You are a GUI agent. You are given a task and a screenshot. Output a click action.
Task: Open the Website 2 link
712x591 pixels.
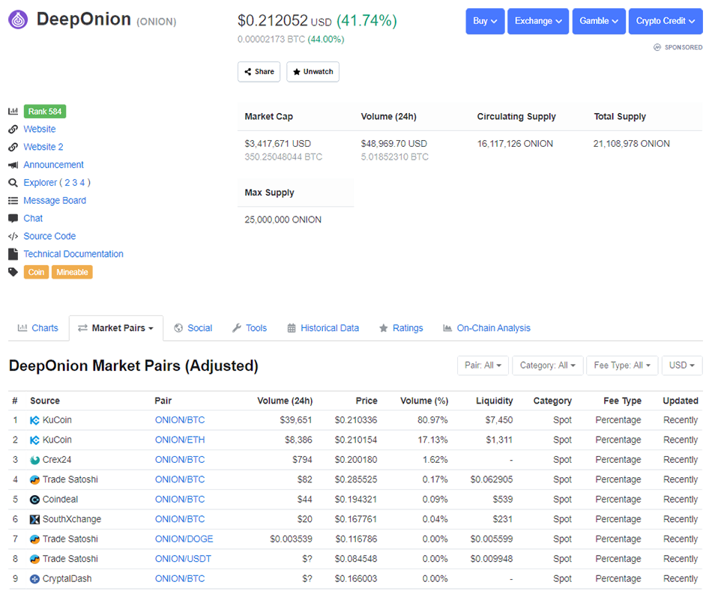[43, 147]
